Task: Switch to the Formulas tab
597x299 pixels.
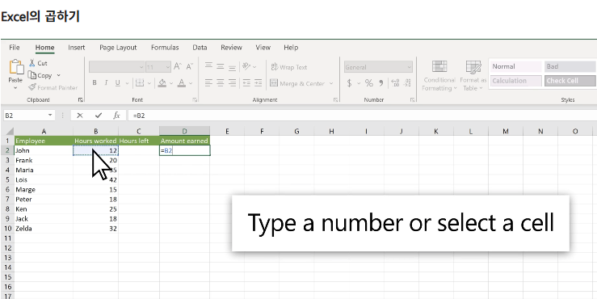Action: [165, 47]
